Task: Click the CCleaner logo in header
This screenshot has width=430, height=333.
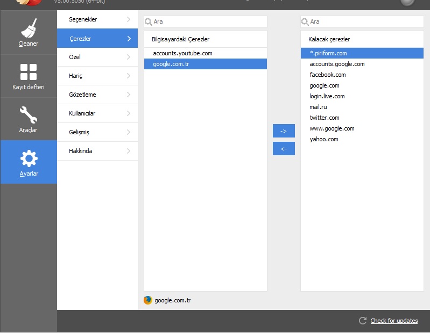Action: coord(29,3)
